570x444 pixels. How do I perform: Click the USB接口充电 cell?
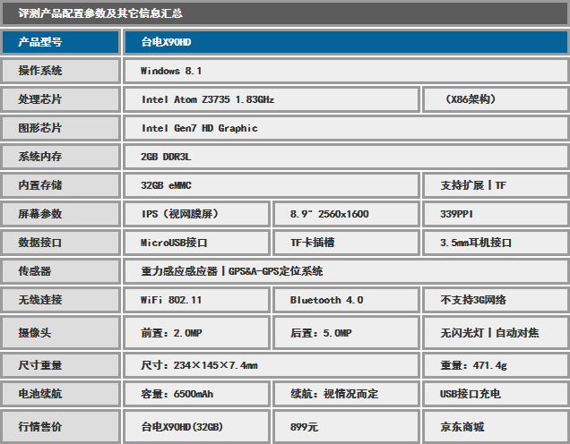point(496,394)
